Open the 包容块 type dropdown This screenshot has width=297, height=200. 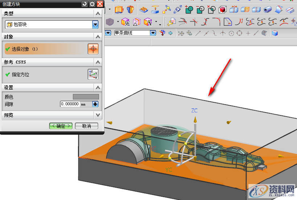[x=95, y=25]
